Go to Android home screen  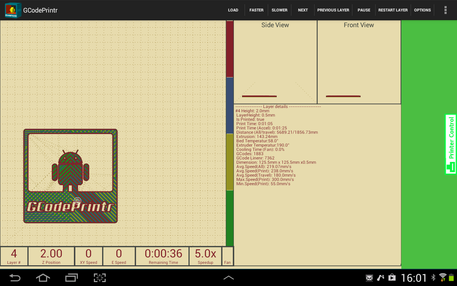coord(43,277)
